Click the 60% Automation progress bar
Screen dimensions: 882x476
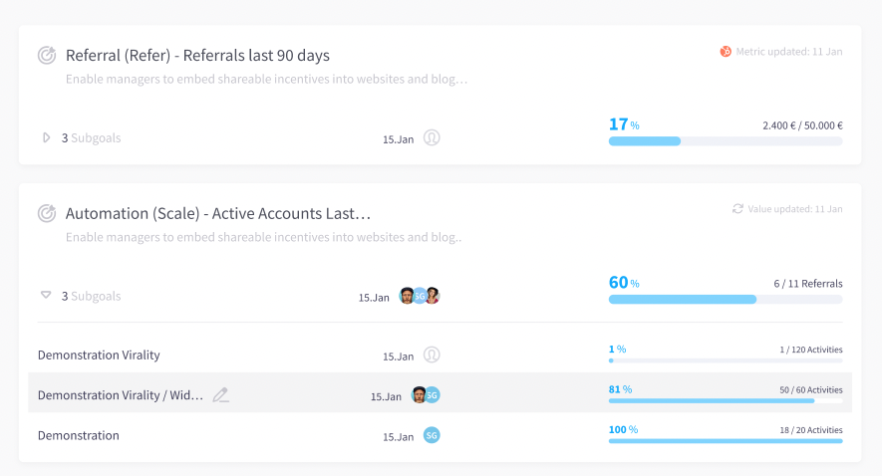(726, 299)
